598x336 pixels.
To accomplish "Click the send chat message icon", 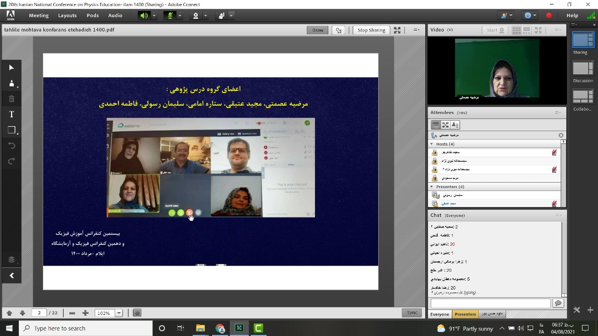I will click(x=558, y=303).
